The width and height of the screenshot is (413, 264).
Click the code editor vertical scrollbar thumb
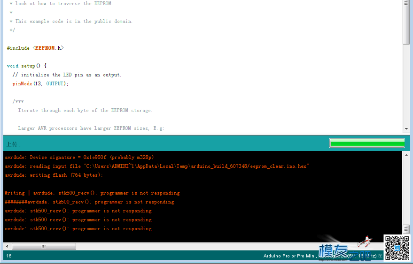tap(406, 23)
